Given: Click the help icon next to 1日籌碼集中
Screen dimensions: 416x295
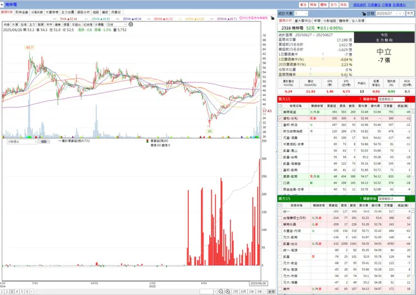Looking at the screenshot, I should [x=323, y=55].
